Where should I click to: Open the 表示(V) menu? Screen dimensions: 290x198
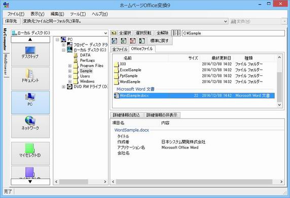[38, 14]
